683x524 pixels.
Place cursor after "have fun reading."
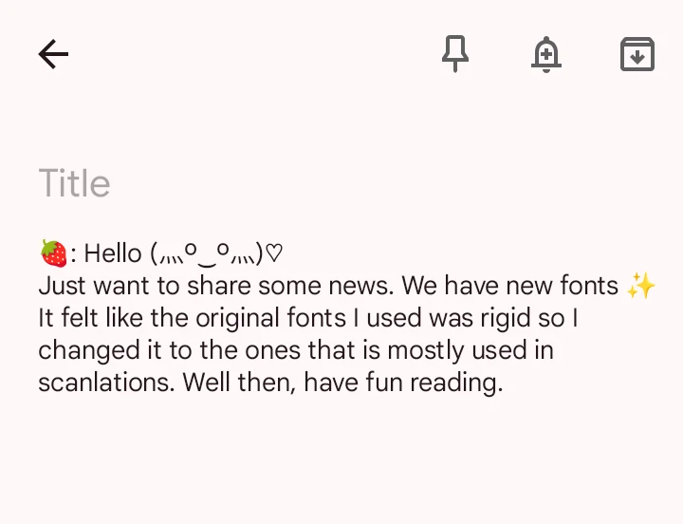coord(503,383)
